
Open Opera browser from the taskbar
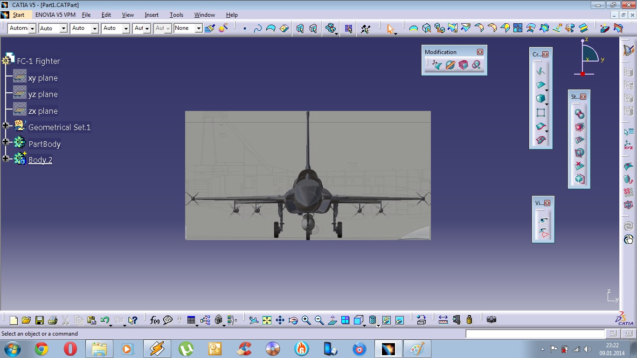(70, 349)
